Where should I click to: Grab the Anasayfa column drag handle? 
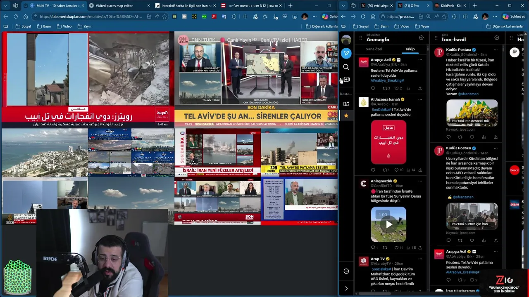361,38
